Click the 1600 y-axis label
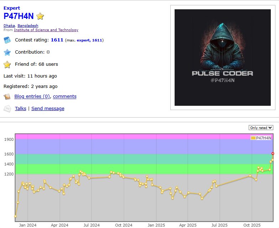The image size is (279, 228). pyautogui.click(x=9, y=154)
